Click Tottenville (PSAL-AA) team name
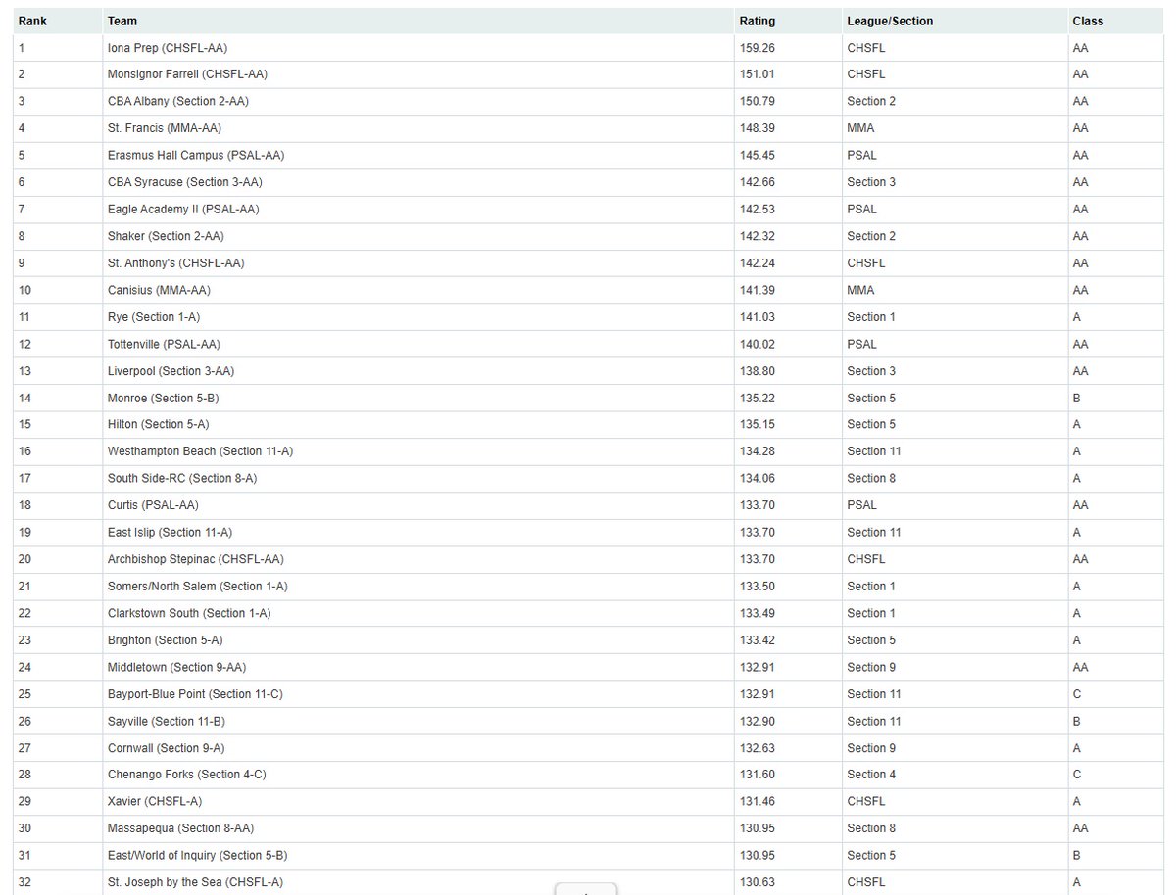The width and height of the screenshot is (1176, 895). pos(164,344)
